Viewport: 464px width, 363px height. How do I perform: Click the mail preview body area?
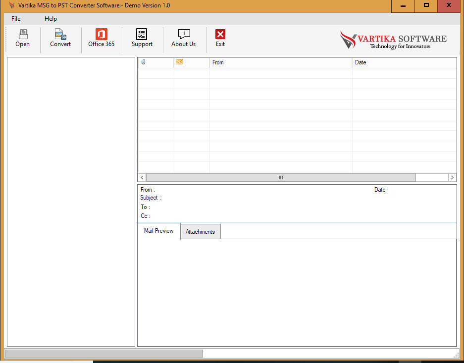(x=297, y=292)
